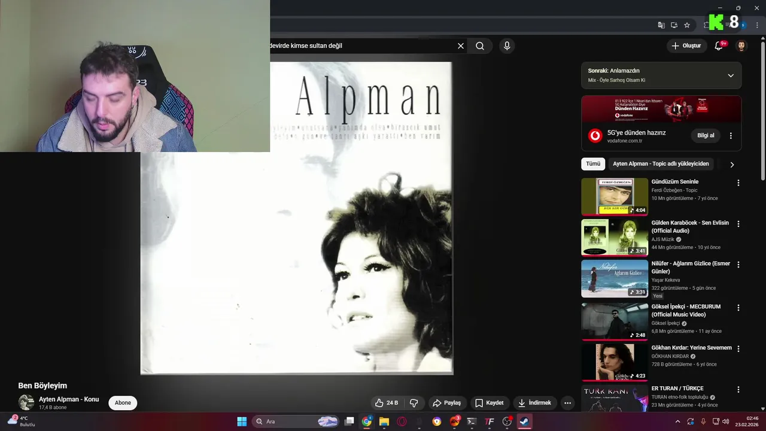The width and height of the screenshot is (766, 431).
Task: Switch to Chrome on taskbar
Action: click(367, 421)
